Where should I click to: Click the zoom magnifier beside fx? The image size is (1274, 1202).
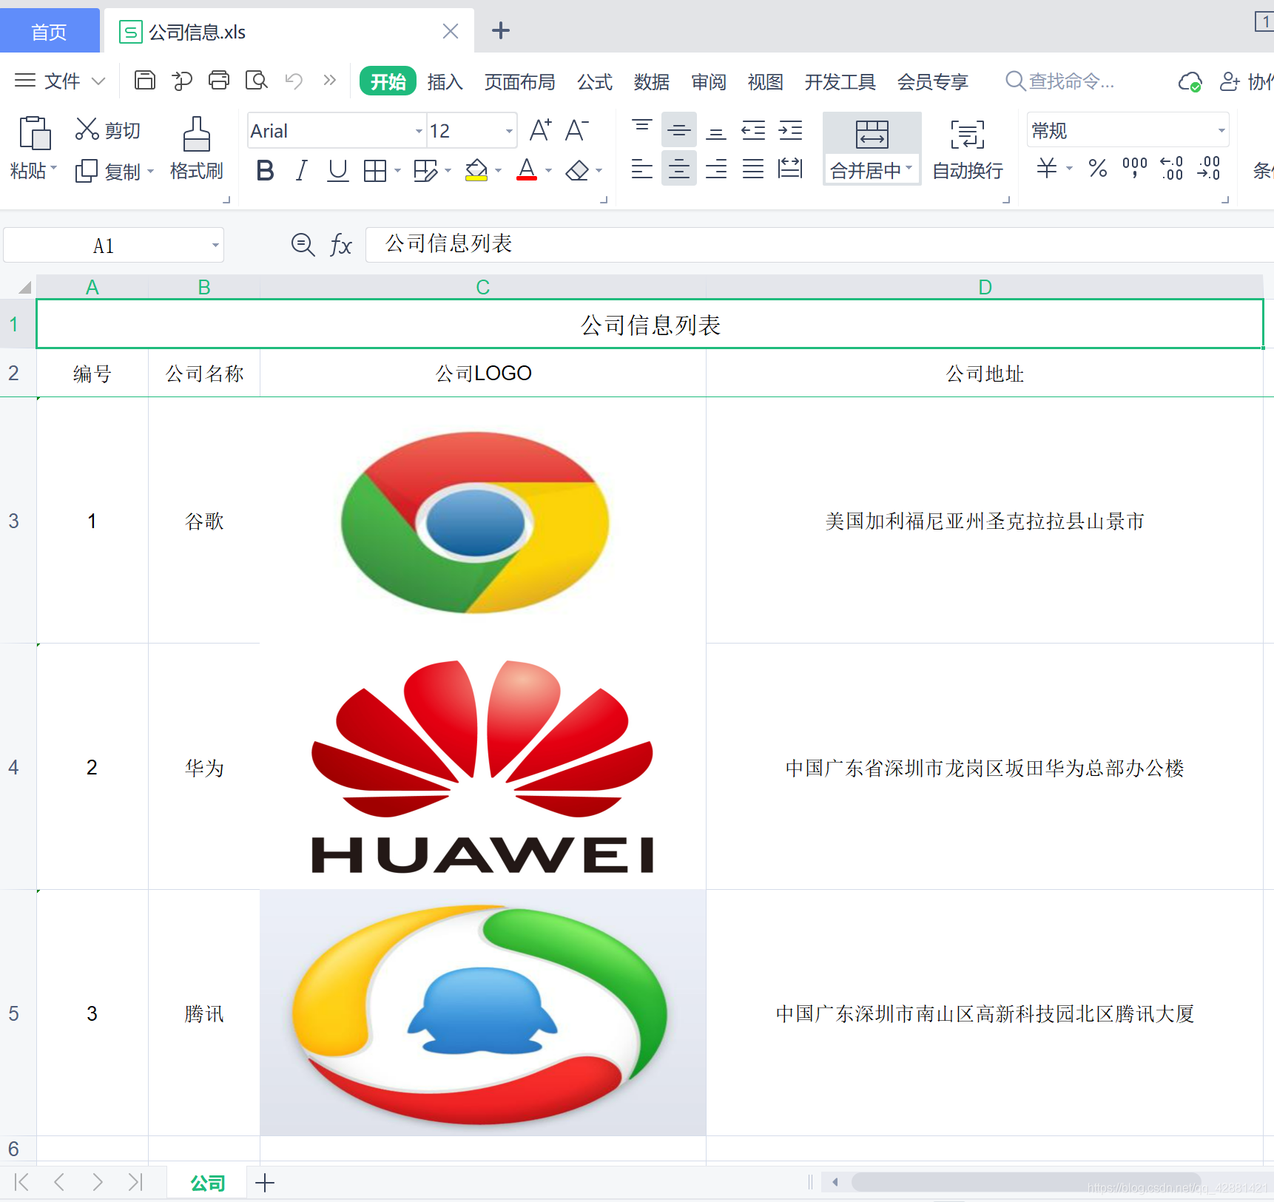coord(303,244)
